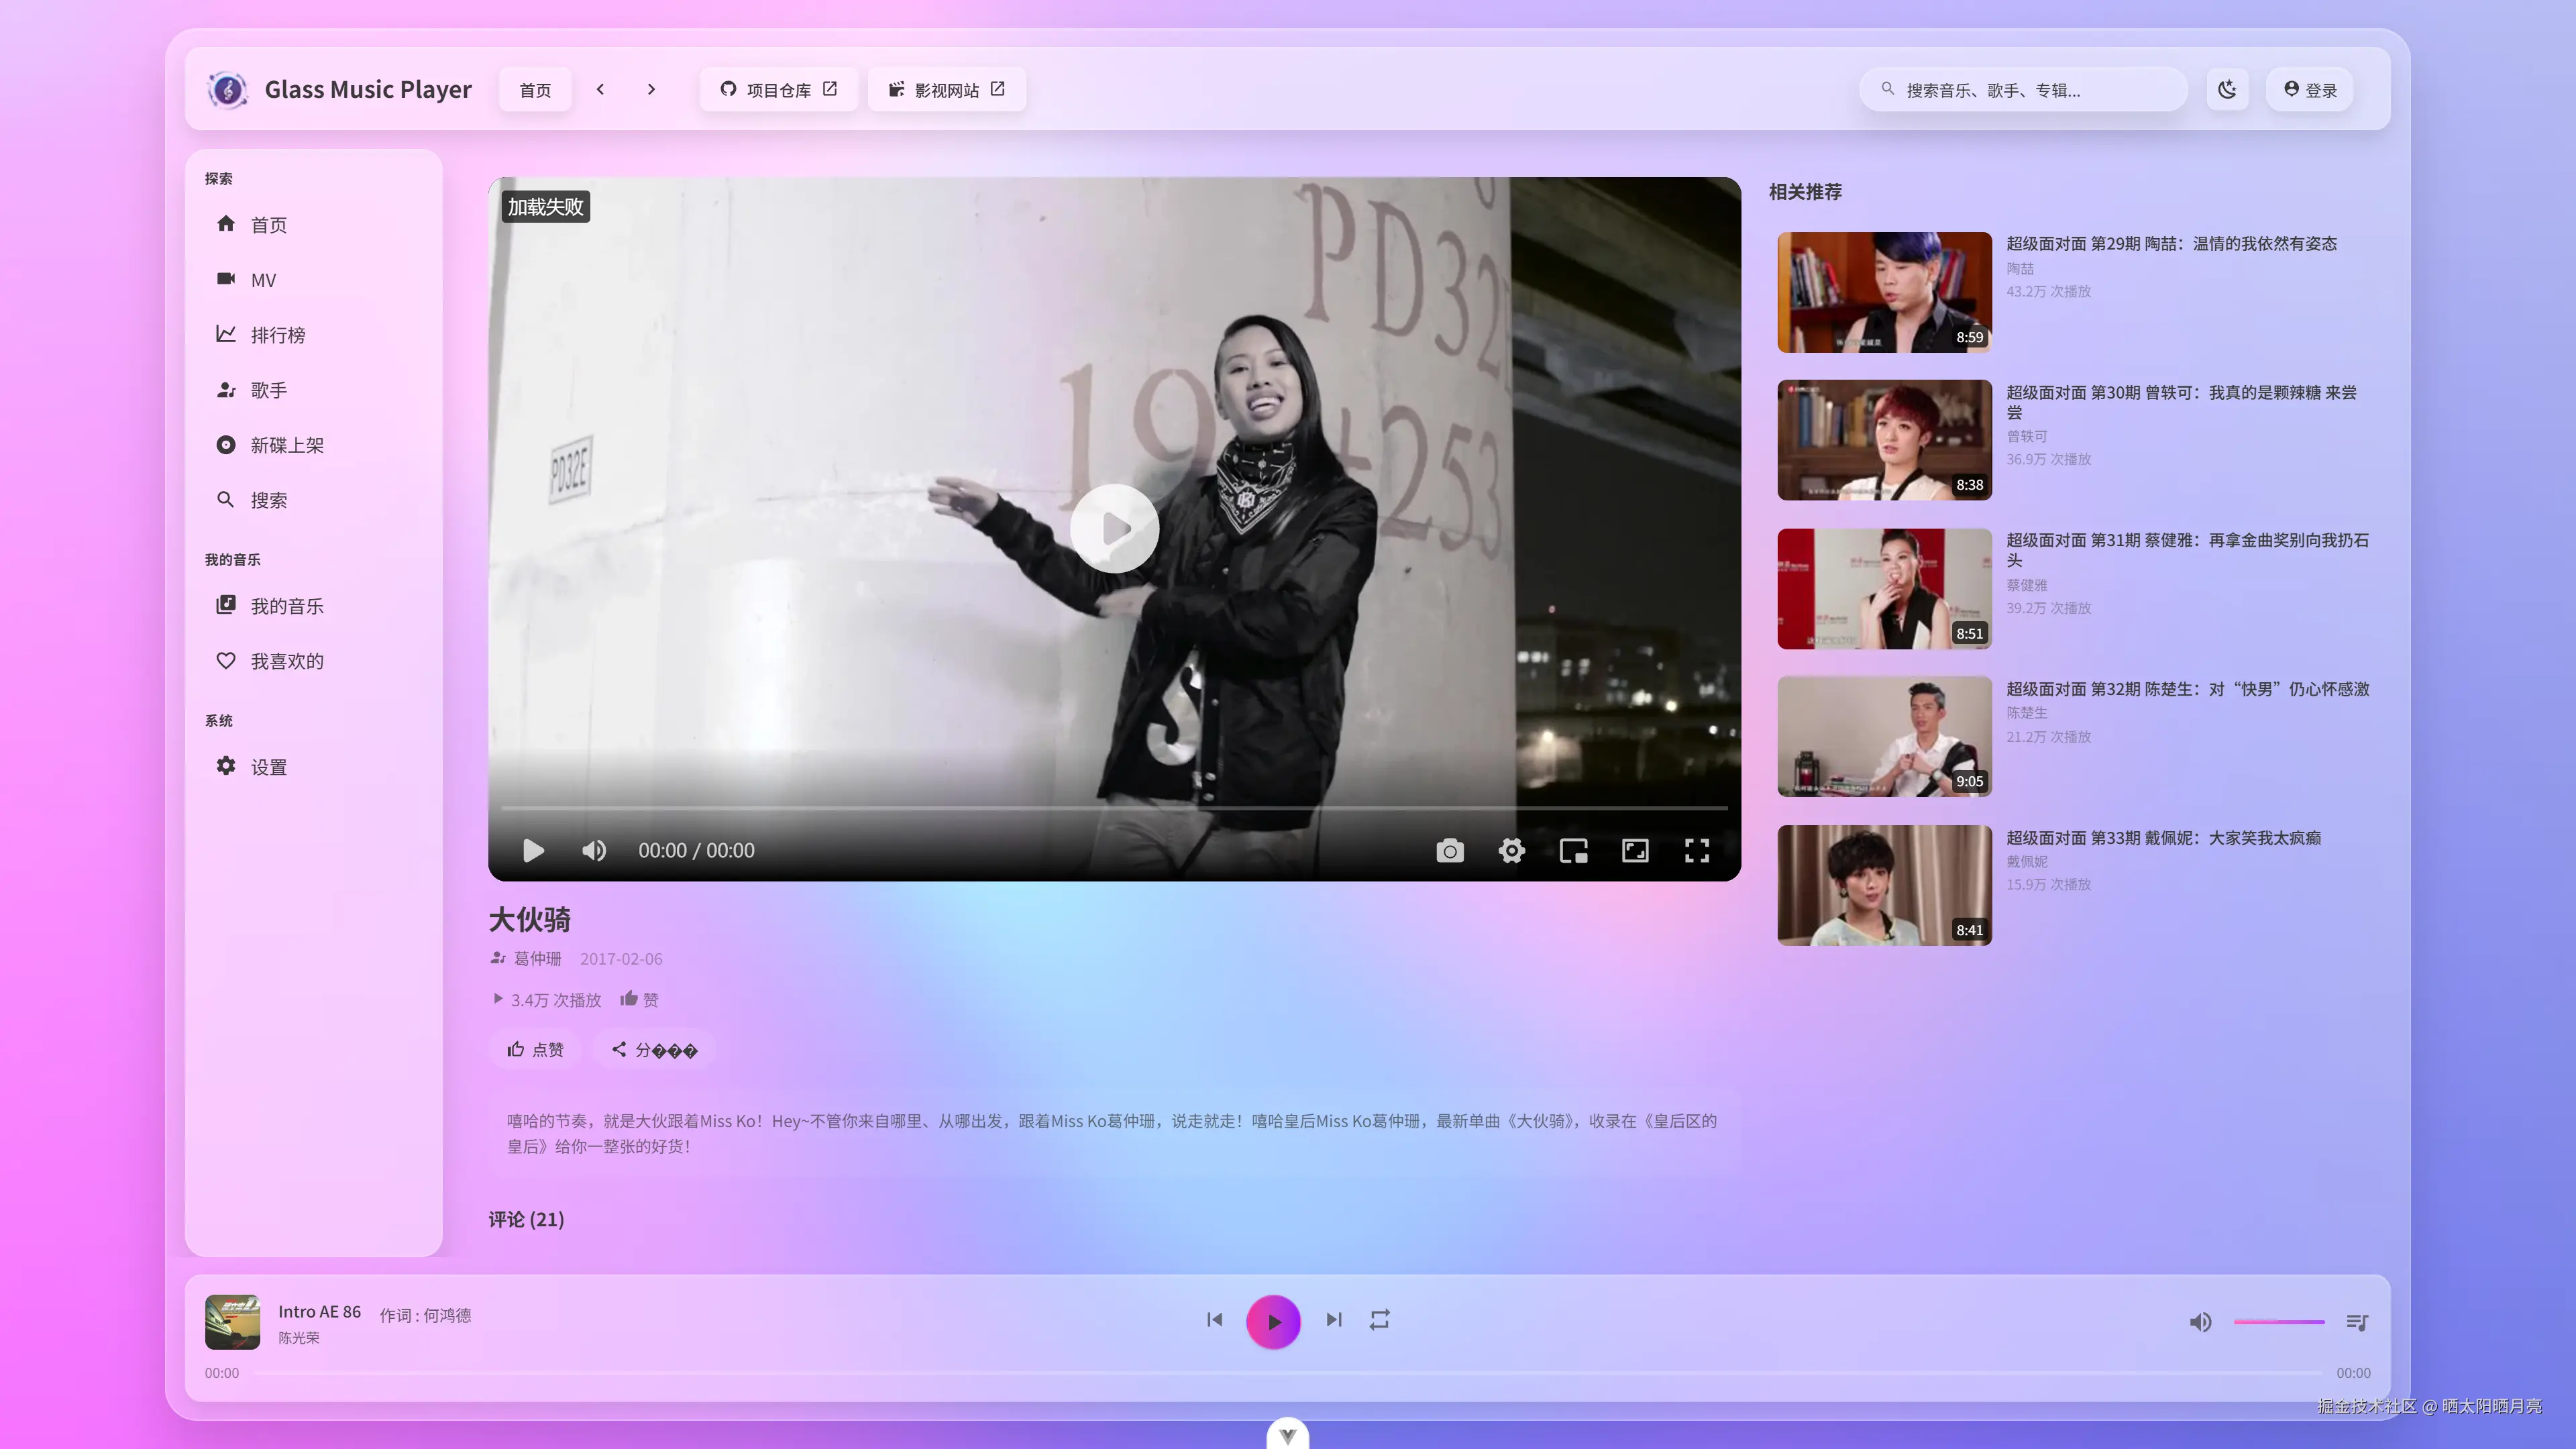The image size is (2576, 1449).
Task: Open 项目仓库 GitHub repository link
Action: pos(778,90)
